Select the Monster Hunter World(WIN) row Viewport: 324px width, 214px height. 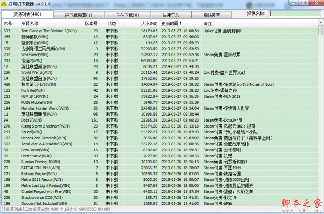click(159, 108)
